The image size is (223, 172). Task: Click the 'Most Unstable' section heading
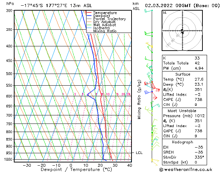click(x=182, y=111)
